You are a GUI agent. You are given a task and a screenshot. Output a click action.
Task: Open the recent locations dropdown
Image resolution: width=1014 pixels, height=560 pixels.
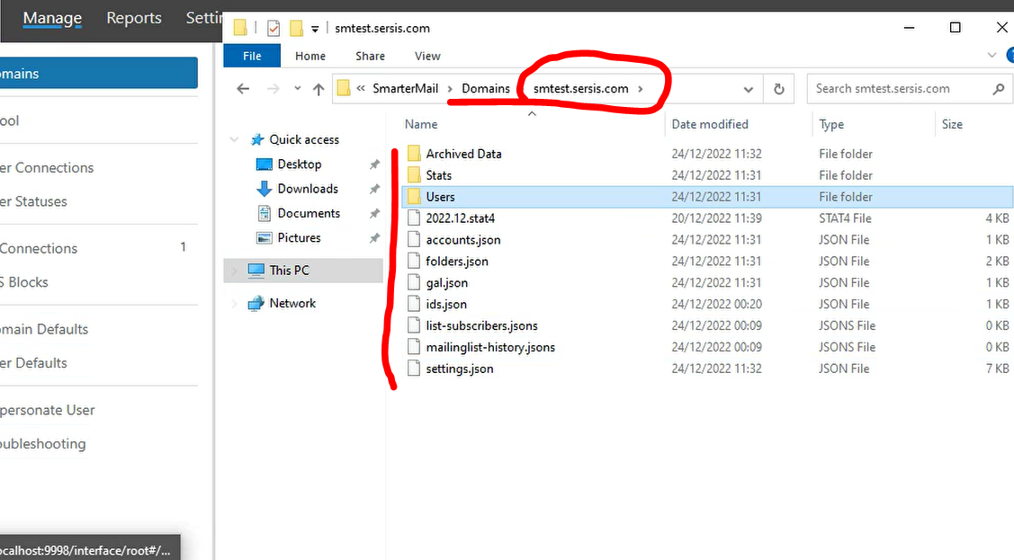coord(297,88)
